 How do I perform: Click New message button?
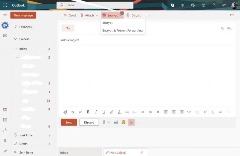tap(23, 15)
